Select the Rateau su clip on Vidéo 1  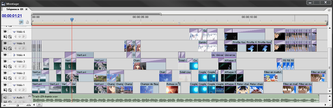[x=172, y=88]
